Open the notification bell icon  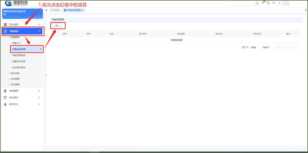[263, 3]
